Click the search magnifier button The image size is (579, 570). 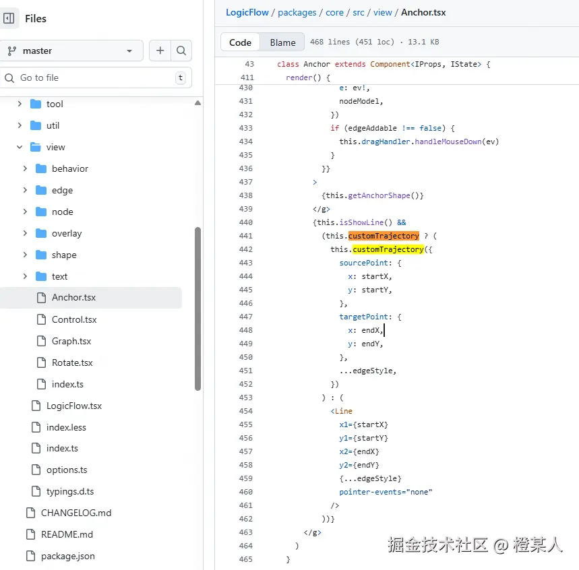click(x=181, y=51)
